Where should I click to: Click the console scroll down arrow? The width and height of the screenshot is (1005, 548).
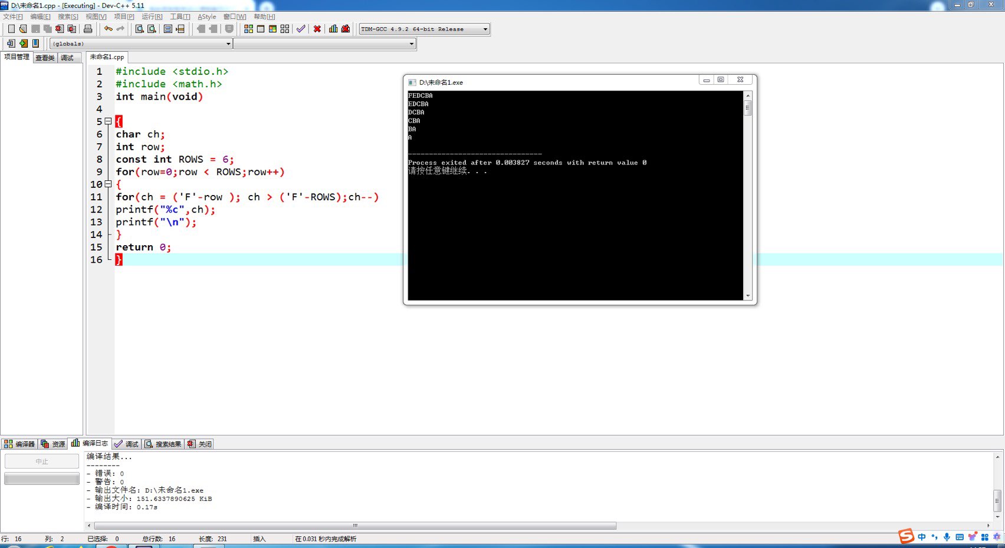click(x=748, y=296)
